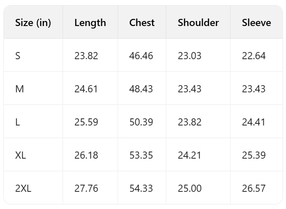Click chest value 46.46 for size S
Screen dimensions: 286x209
point(141,55)
